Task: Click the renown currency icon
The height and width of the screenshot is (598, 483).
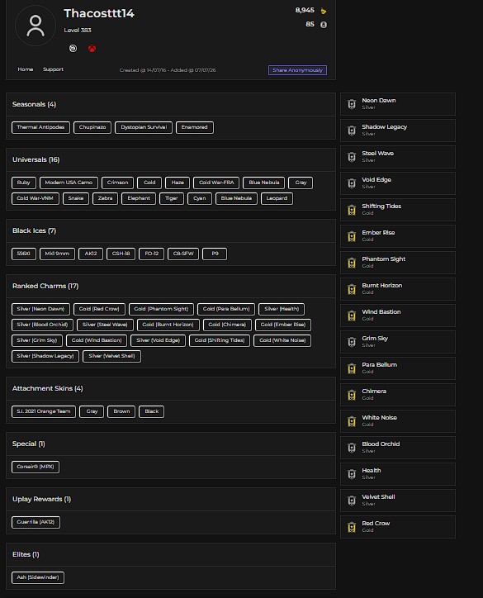Action: coord(324,11)
